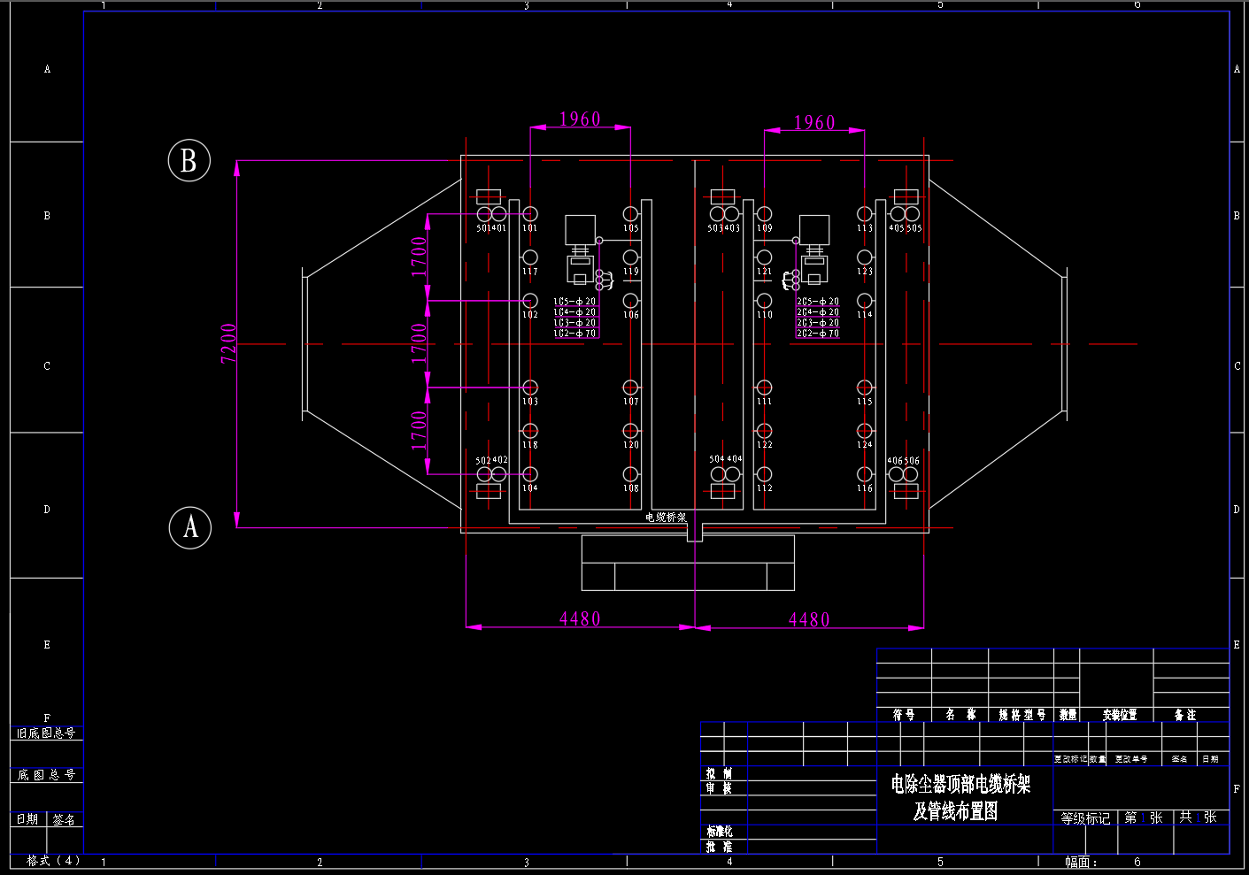1249x875 pixels.
Task: Click the grid axis bubble labeled A
Action: click(x=189, y=527)
